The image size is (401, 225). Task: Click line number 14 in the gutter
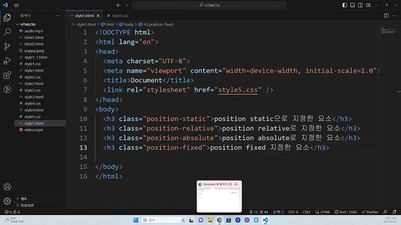coord(83,157)
